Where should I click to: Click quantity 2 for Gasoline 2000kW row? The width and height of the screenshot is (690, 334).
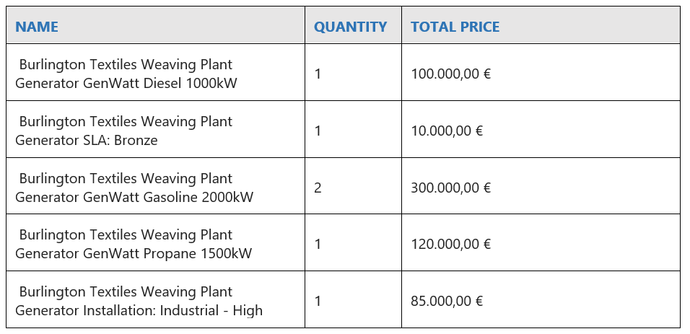click(x=318, y=188)
